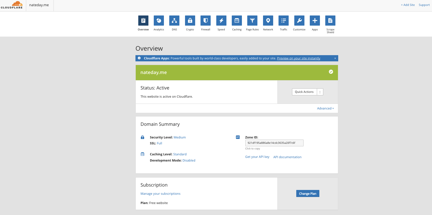
Task: Click the green checkmark status icon
Action: [x=331, y=72]
